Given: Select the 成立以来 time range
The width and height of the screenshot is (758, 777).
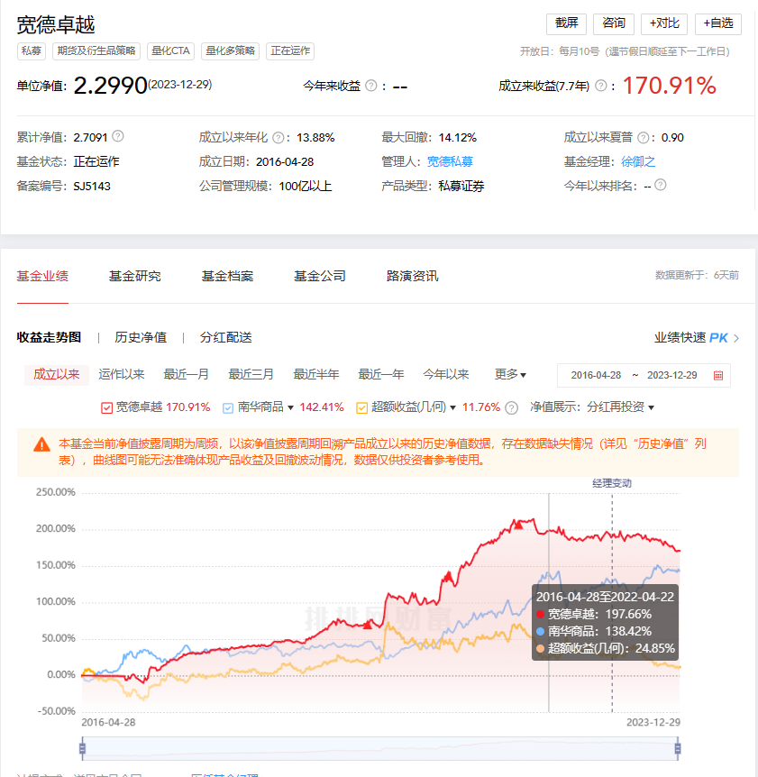Looking at the screenshot, I should 57,375.
